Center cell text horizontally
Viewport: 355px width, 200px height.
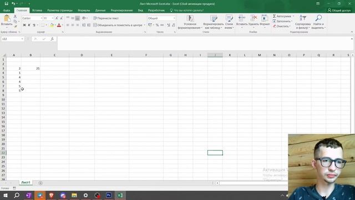(x=73, y=25)
